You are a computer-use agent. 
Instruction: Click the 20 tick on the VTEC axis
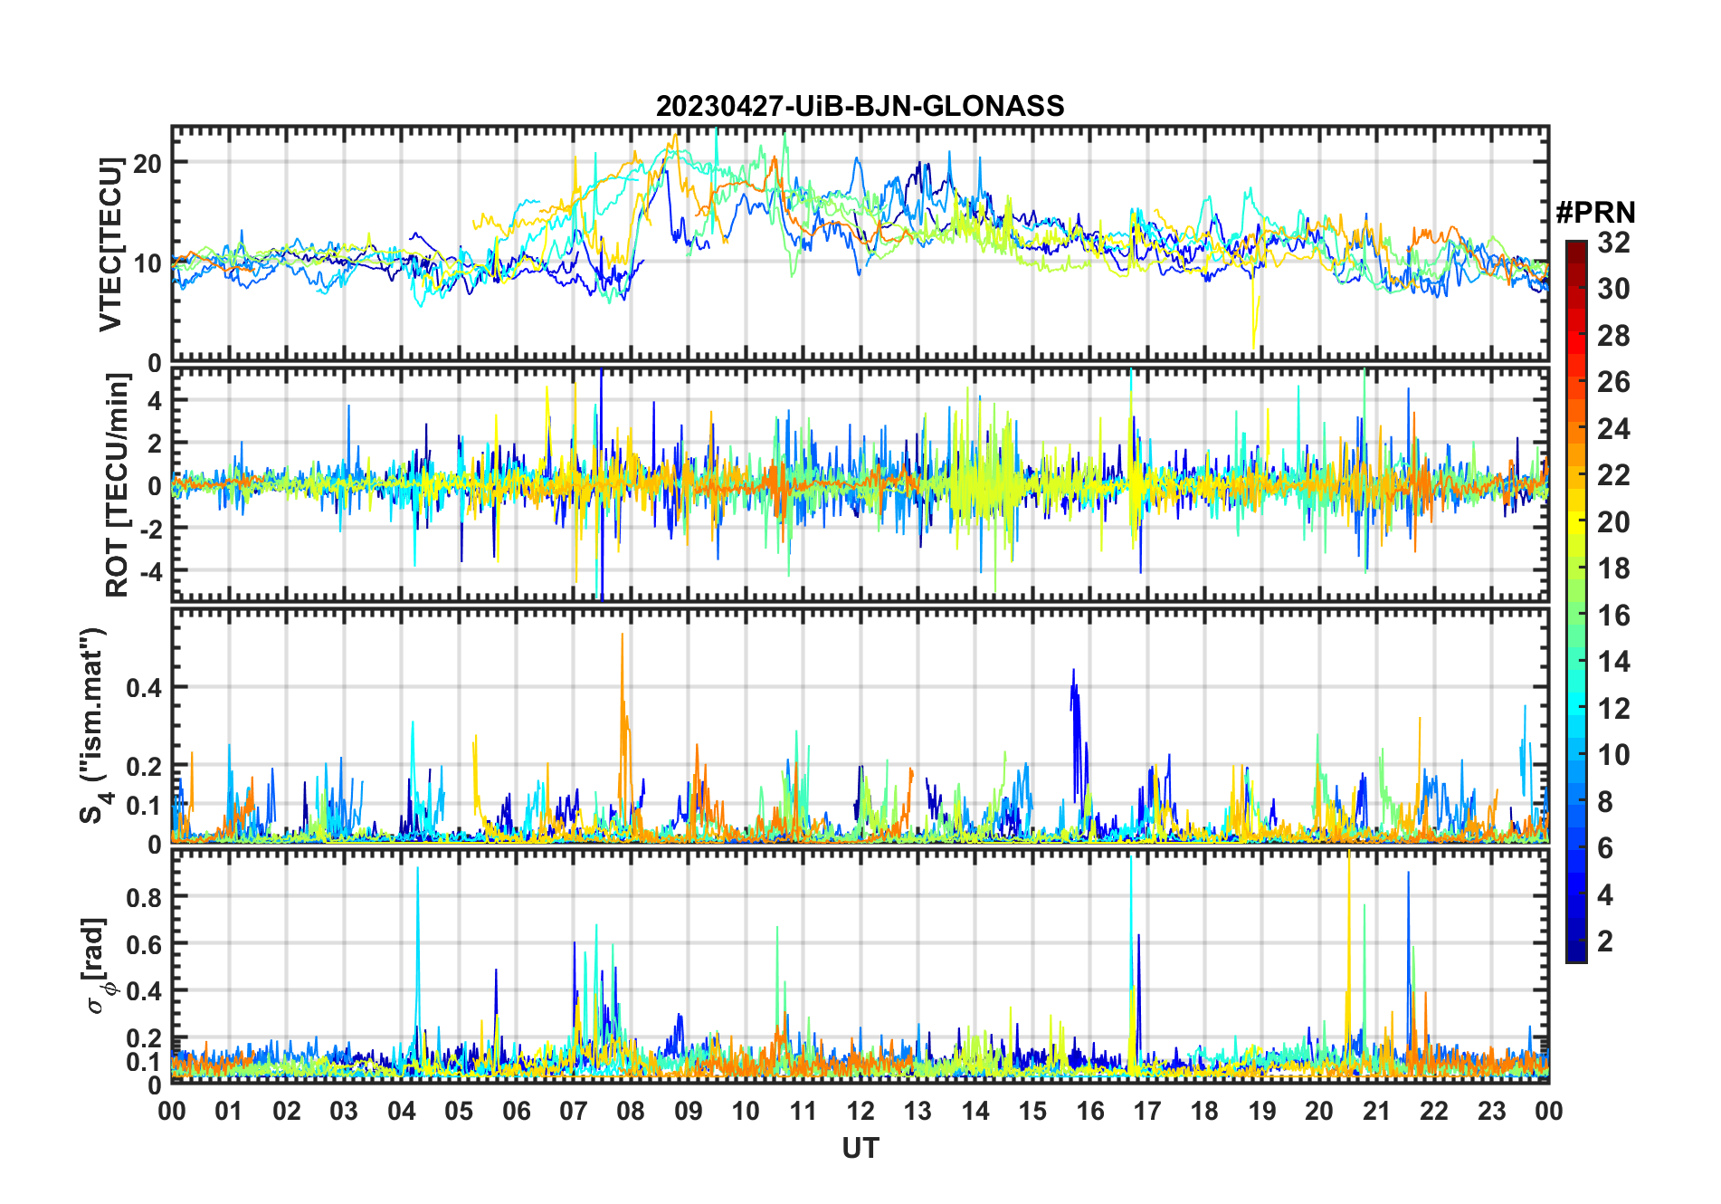pos(147,164)
